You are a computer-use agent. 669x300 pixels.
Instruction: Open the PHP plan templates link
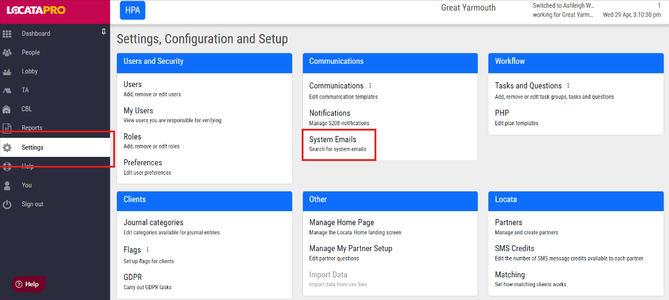(502, 113)
